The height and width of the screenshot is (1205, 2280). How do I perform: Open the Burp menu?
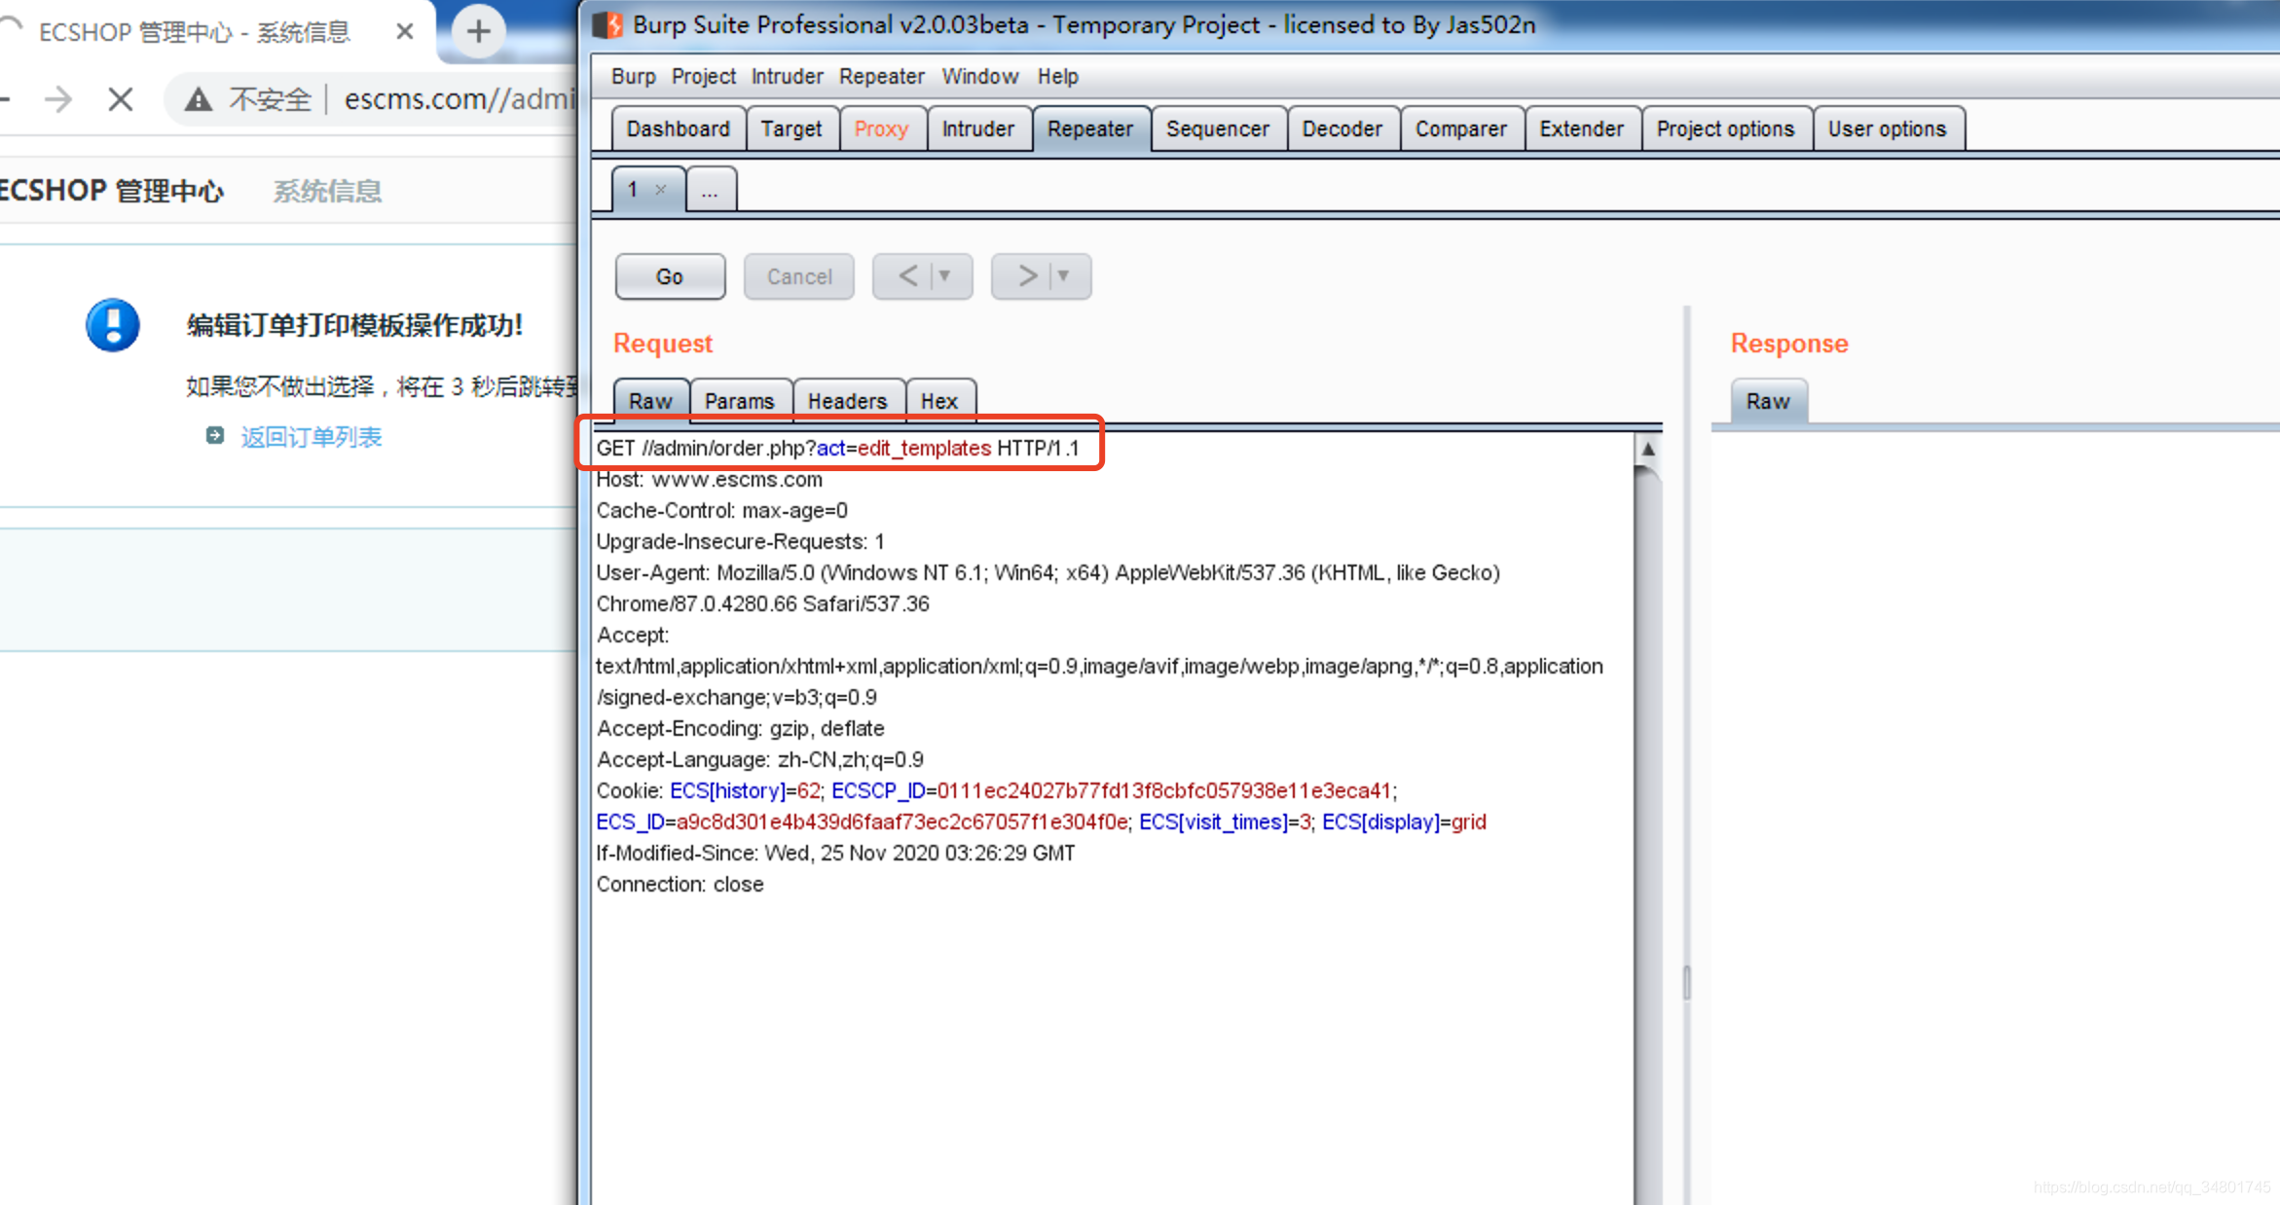(634, 76)
